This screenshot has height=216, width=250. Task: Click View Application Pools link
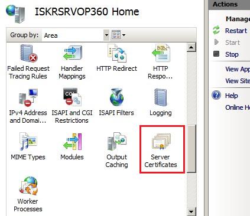click(x=238, y=69)
